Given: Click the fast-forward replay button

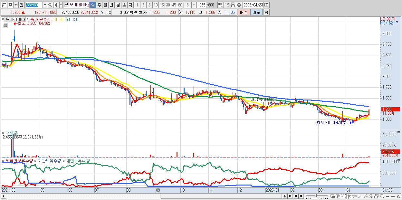Looking at the screenshot, I should 301,196.
